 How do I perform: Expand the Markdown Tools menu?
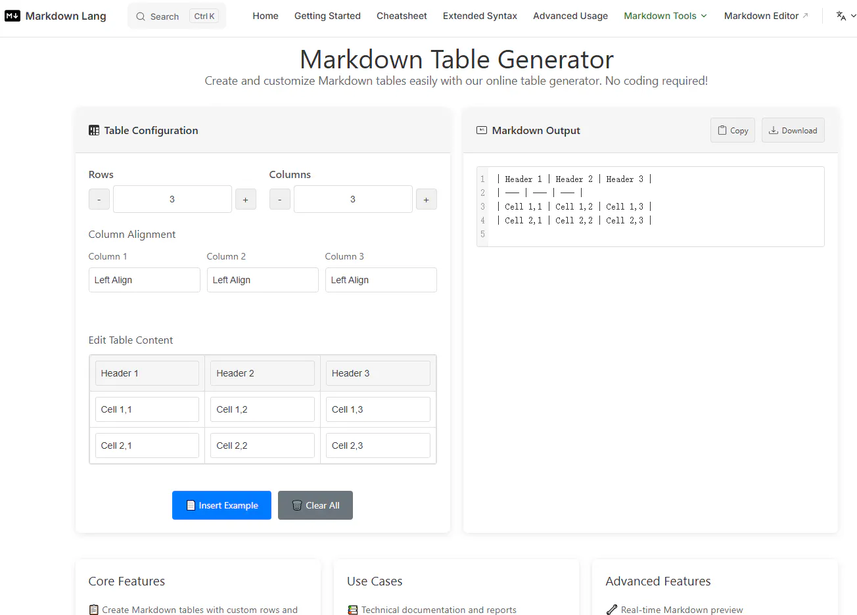(666, 16)
